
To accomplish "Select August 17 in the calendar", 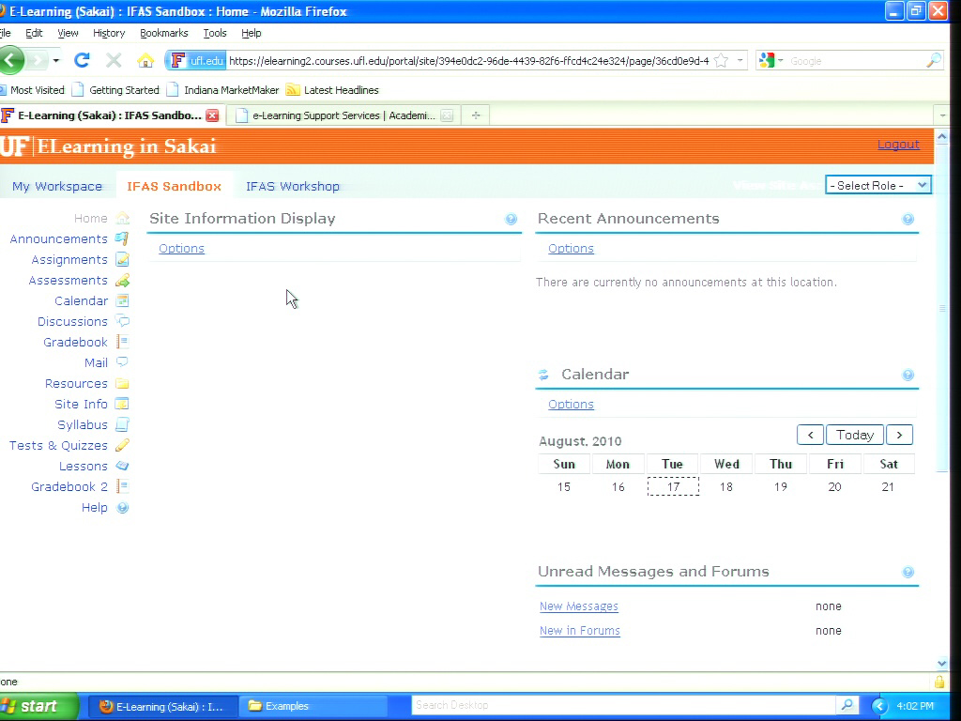I will 673,486.
